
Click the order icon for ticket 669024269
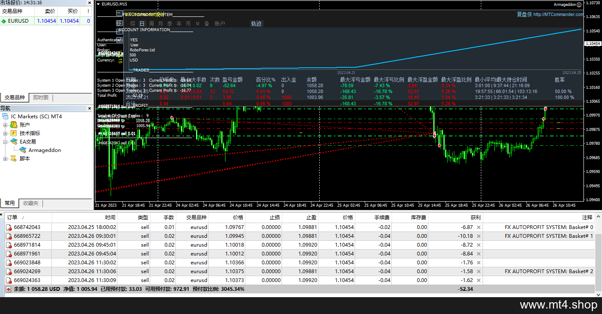point(8,271)
